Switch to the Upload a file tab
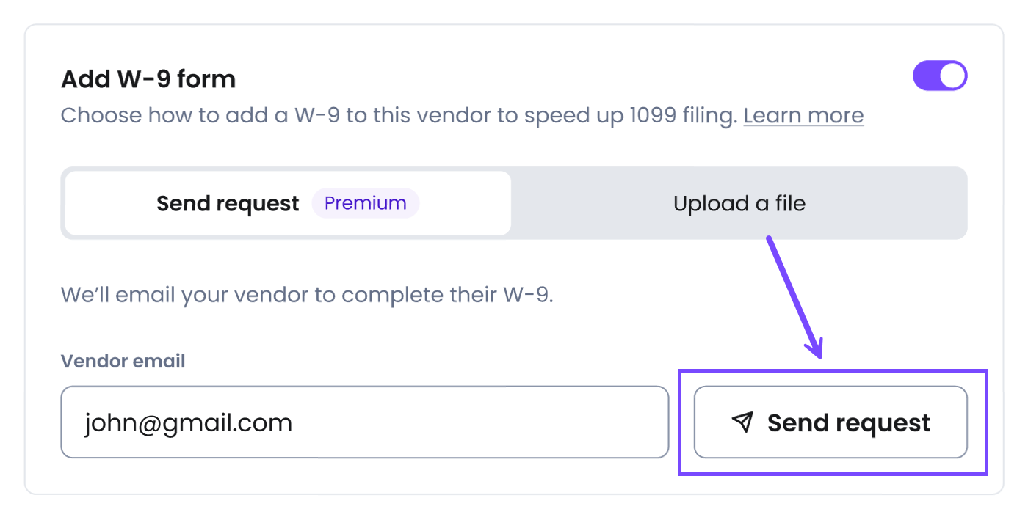 pos(739,203)
